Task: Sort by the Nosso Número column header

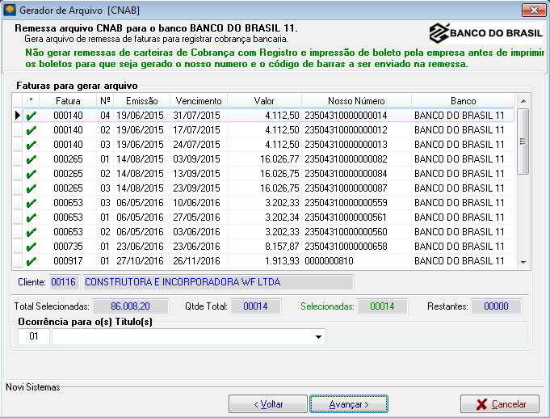Action: [x=356, y=101]
